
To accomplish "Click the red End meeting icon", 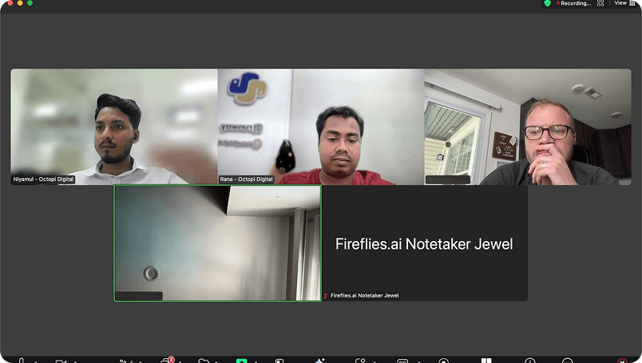I will (622, 361).
